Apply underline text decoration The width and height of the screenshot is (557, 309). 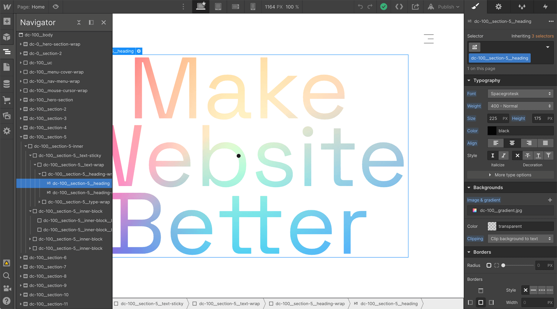[x=538, y=156]
